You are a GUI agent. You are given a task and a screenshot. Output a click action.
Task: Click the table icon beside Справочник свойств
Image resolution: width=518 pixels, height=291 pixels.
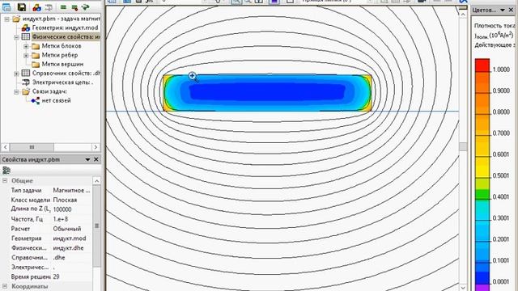[25, 74]
